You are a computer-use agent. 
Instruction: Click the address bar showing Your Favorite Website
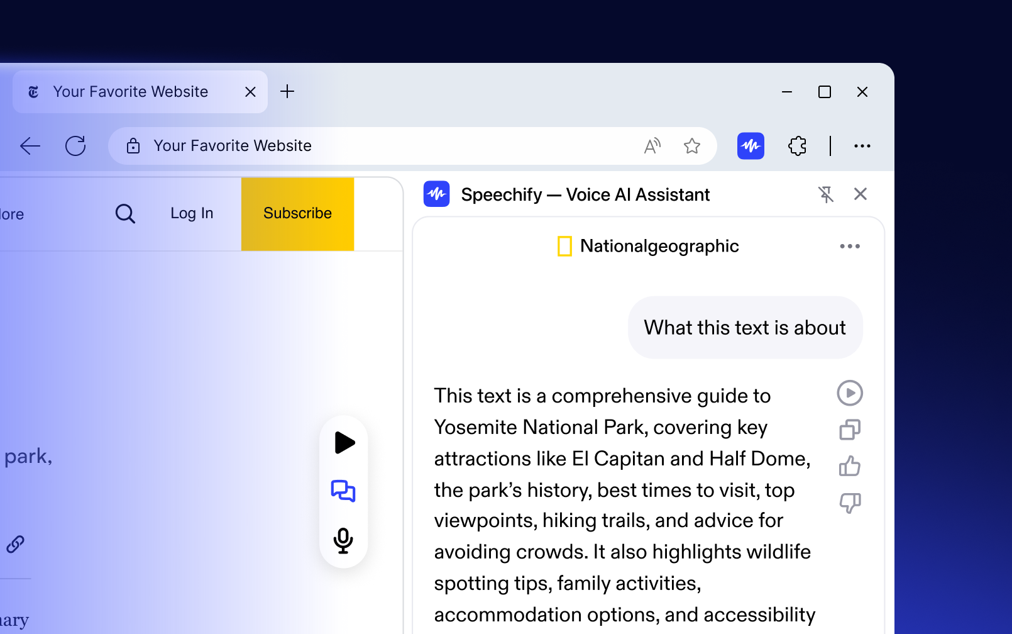click(x=412, y=146)
